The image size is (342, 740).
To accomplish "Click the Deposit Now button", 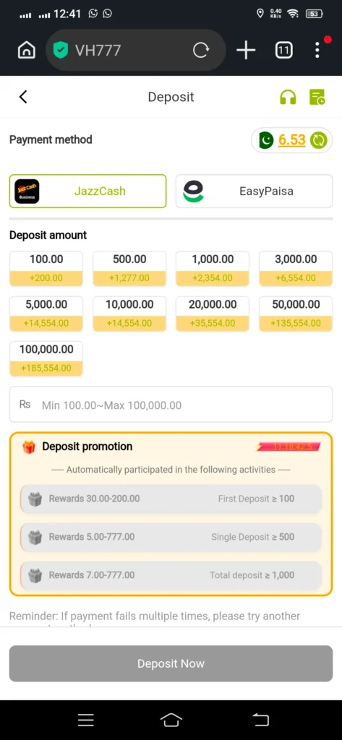I will point(171,663).
